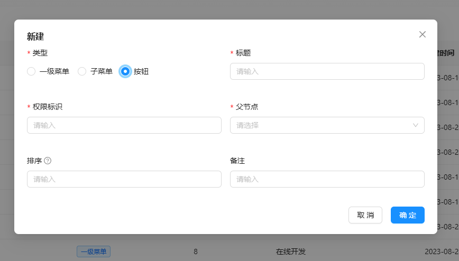Click into the 权限标识 text box
The image size is (459, 261).
124,125
